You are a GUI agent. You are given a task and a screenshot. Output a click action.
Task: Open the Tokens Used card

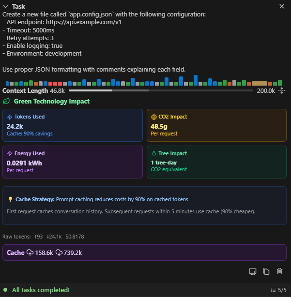tap(73, 125)
